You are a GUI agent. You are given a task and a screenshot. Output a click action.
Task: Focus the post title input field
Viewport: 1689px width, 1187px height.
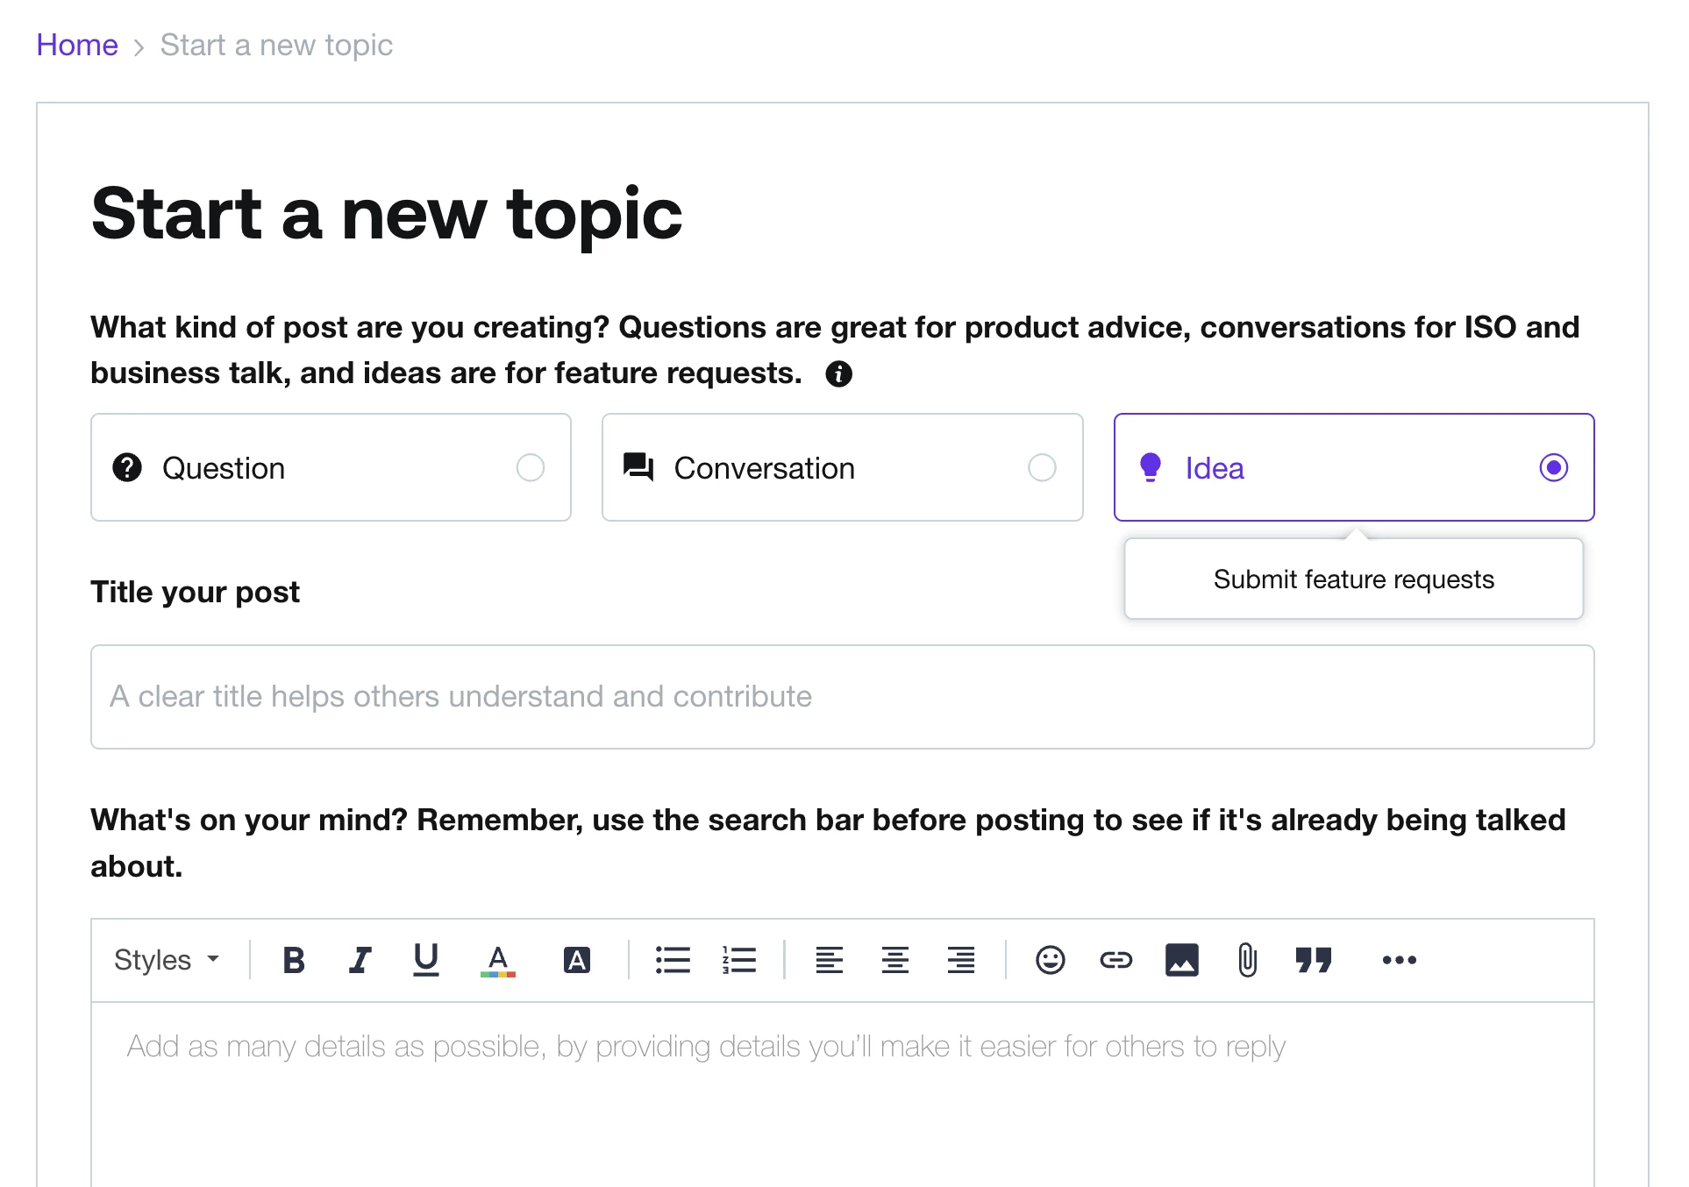[x=842, y=697]
